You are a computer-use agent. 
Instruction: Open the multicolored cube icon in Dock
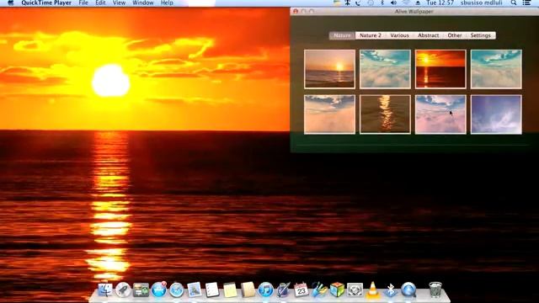[337, 290]
